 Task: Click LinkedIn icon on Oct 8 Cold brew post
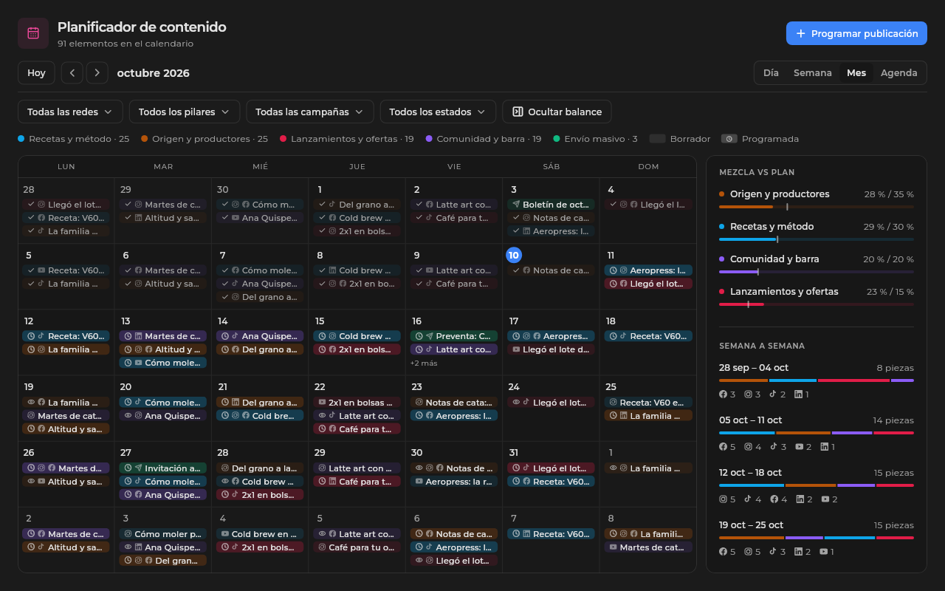pyautogui.click(x=332, y=270)
